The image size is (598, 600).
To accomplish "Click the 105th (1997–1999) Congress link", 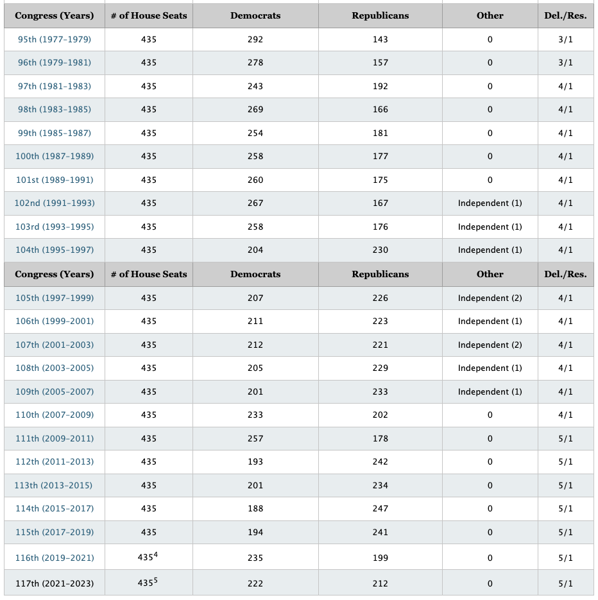I will 55,298.
